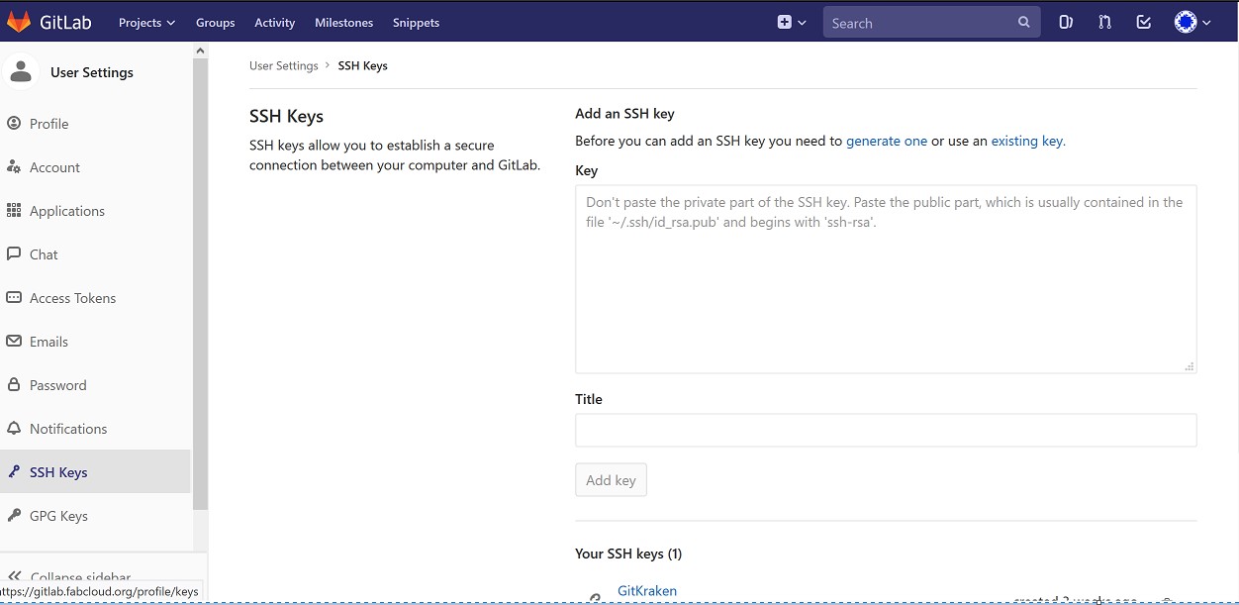The image size is (1239, 605).
Task: Click inside the Key text area
Action: tap(886, 287)
